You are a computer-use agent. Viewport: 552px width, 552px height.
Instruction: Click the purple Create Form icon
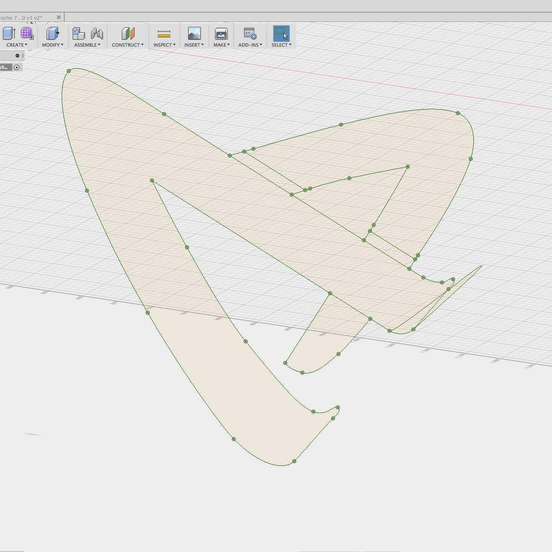(27, 33)
